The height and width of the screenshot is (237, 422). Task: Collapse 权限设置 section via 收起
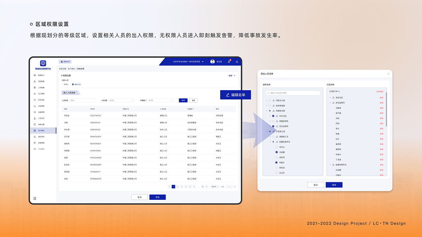pyautogui.click(x=232, y=76)
